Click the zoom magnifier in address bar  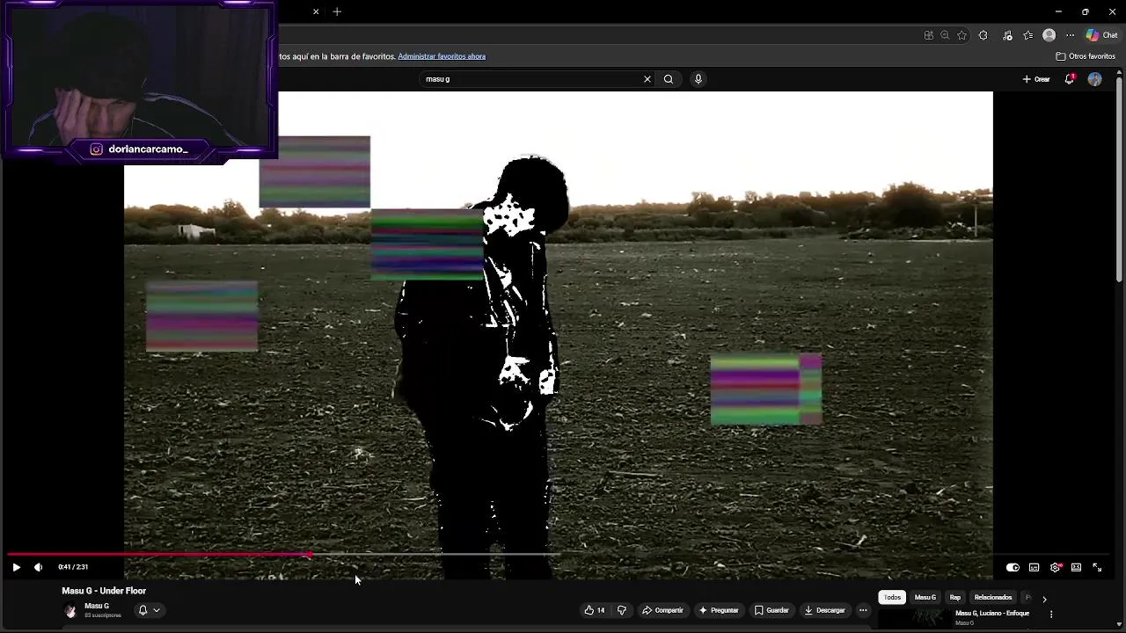pos(945,35)
